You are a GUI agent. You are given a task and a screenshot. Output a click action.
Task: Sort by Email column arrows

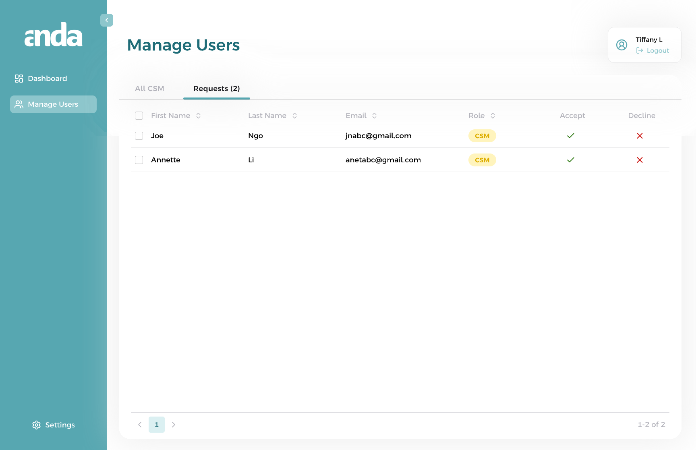[x=375, y=116]
